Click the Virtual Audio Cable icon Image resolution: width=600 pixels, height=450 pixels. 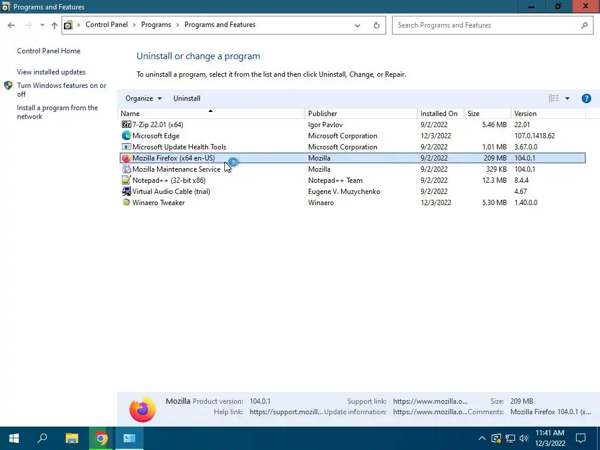pos(127,191)
